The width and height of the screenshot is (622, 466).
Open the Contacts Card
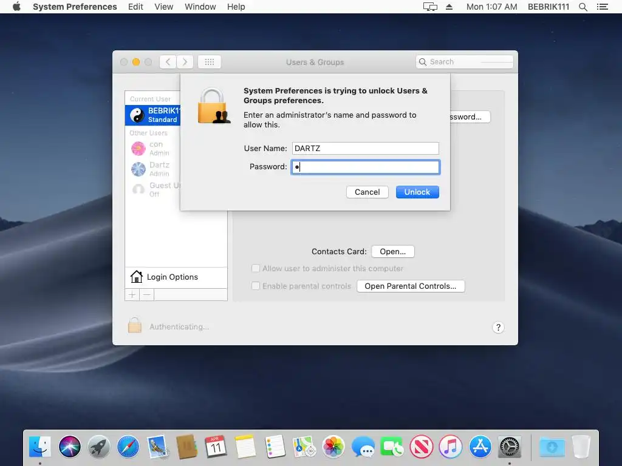click(393, 252)
